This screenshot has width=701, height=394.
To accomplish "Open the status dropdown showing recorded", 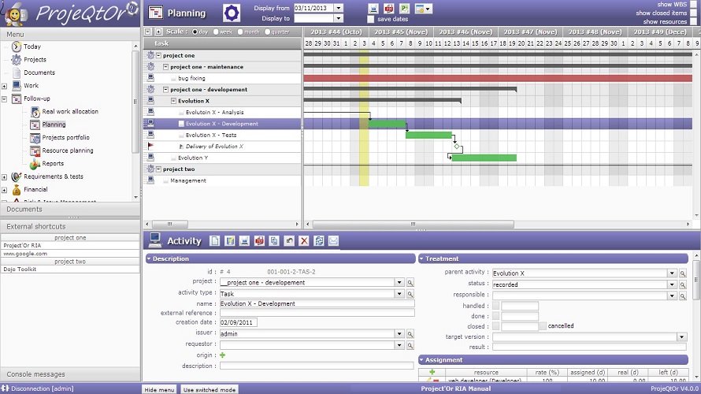I will (x=672, y=284).
